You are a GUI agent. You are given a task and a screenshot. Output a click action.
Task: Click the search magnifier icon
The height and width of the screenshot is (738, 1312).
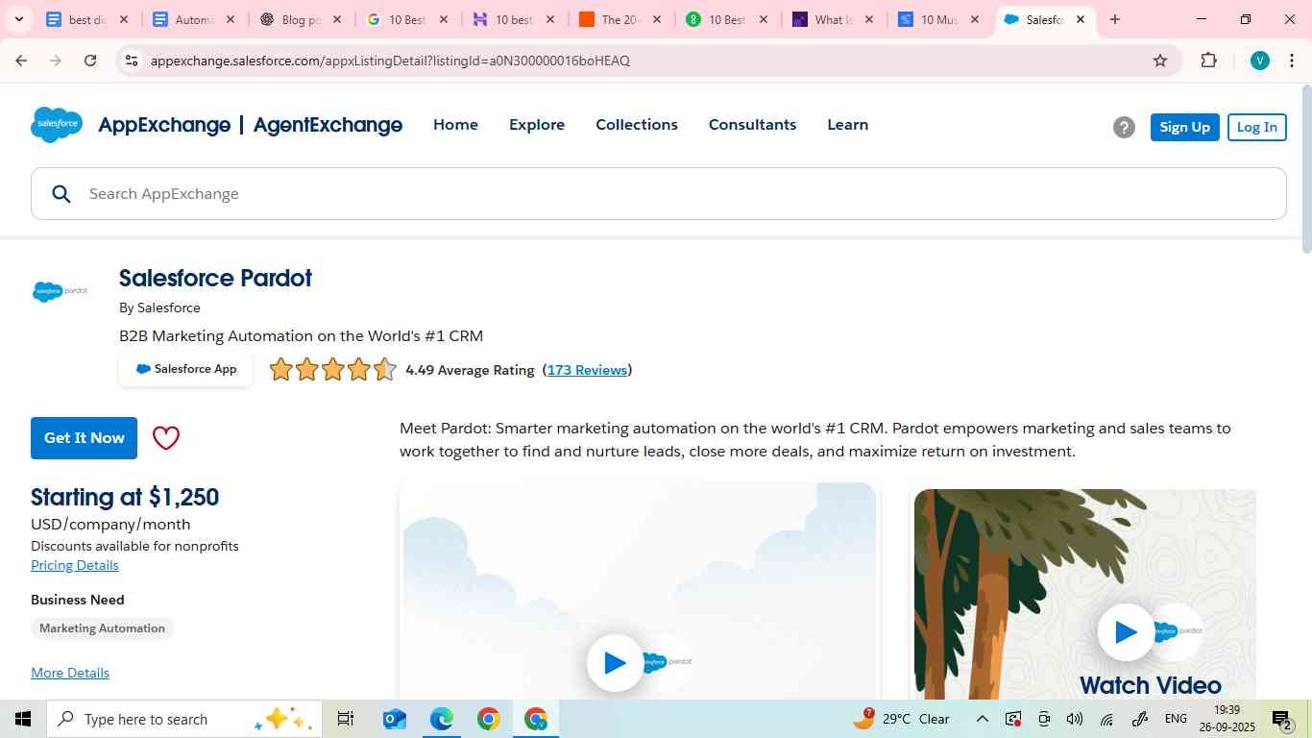pos(61,193)
